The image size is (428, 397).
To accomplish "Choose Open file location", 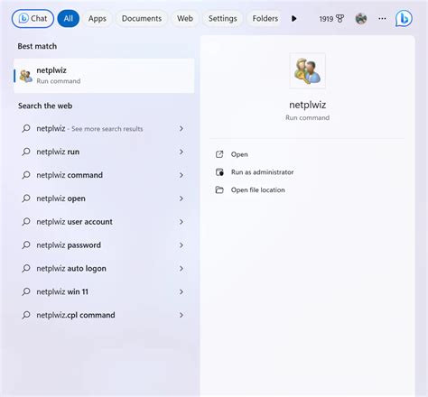I will point(257,189).
